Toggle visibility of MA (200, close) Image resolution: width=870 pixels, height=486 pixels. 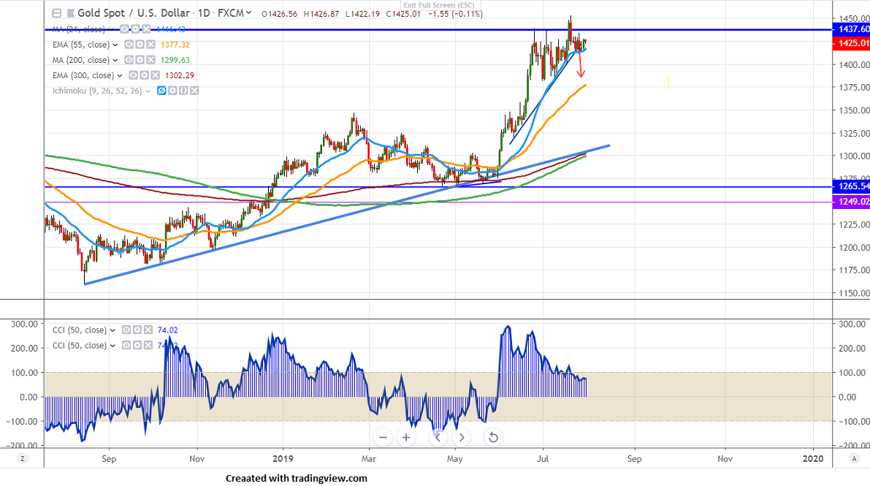pyautogui.click(x=129, y=60)
